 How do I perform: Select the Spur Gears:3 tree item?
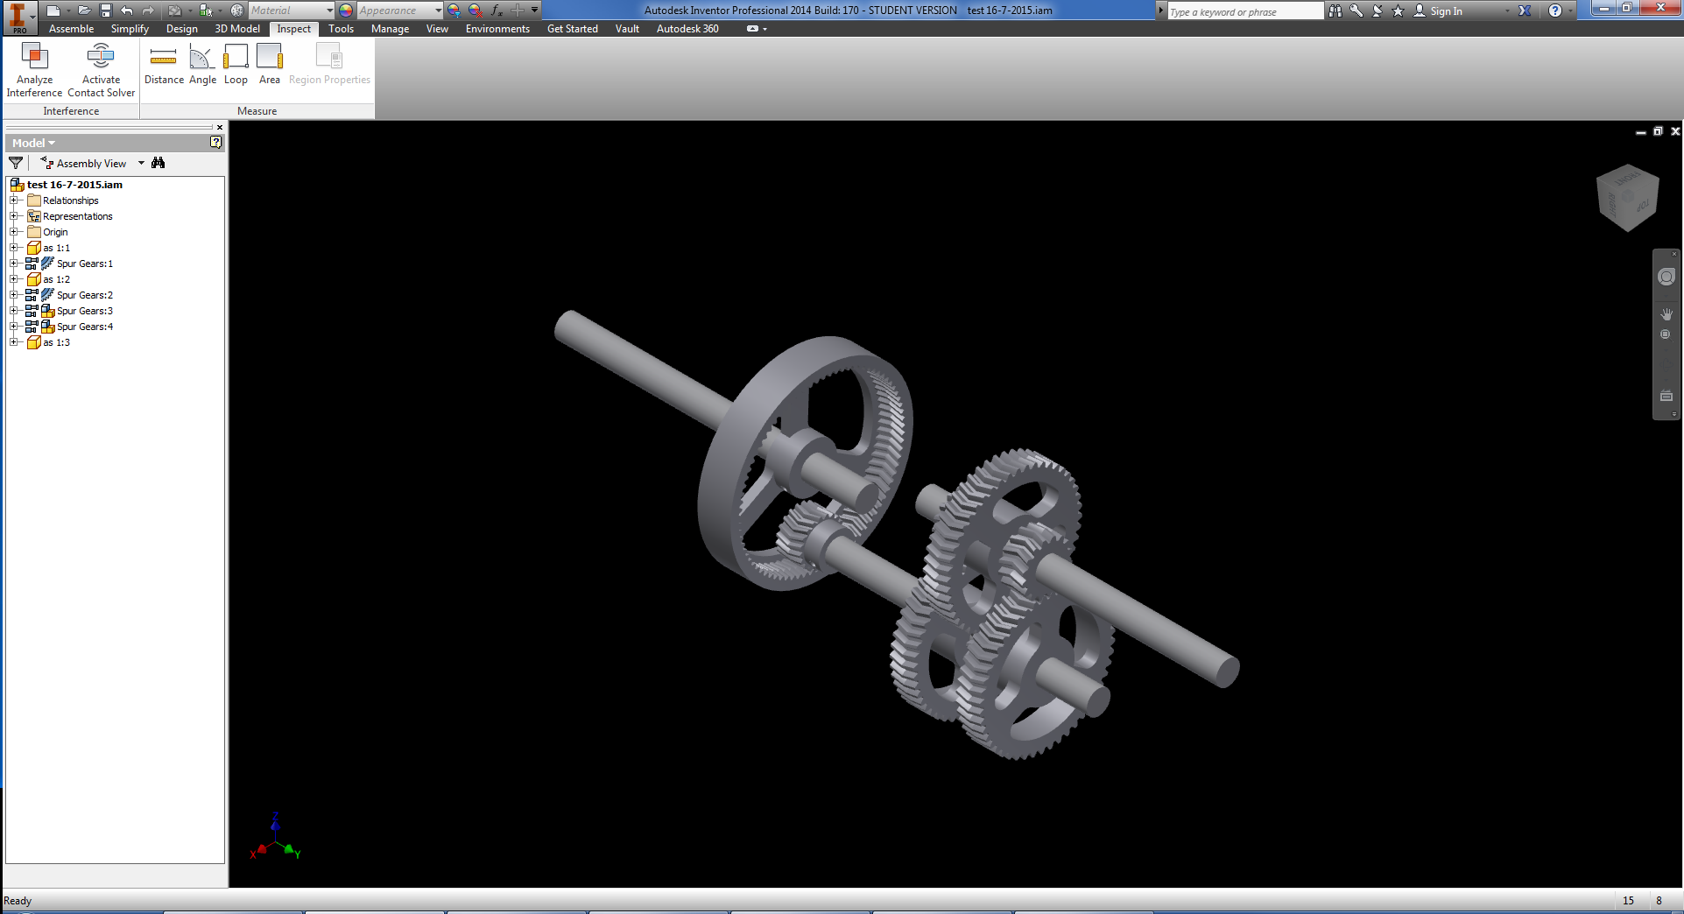pos(85,311)
